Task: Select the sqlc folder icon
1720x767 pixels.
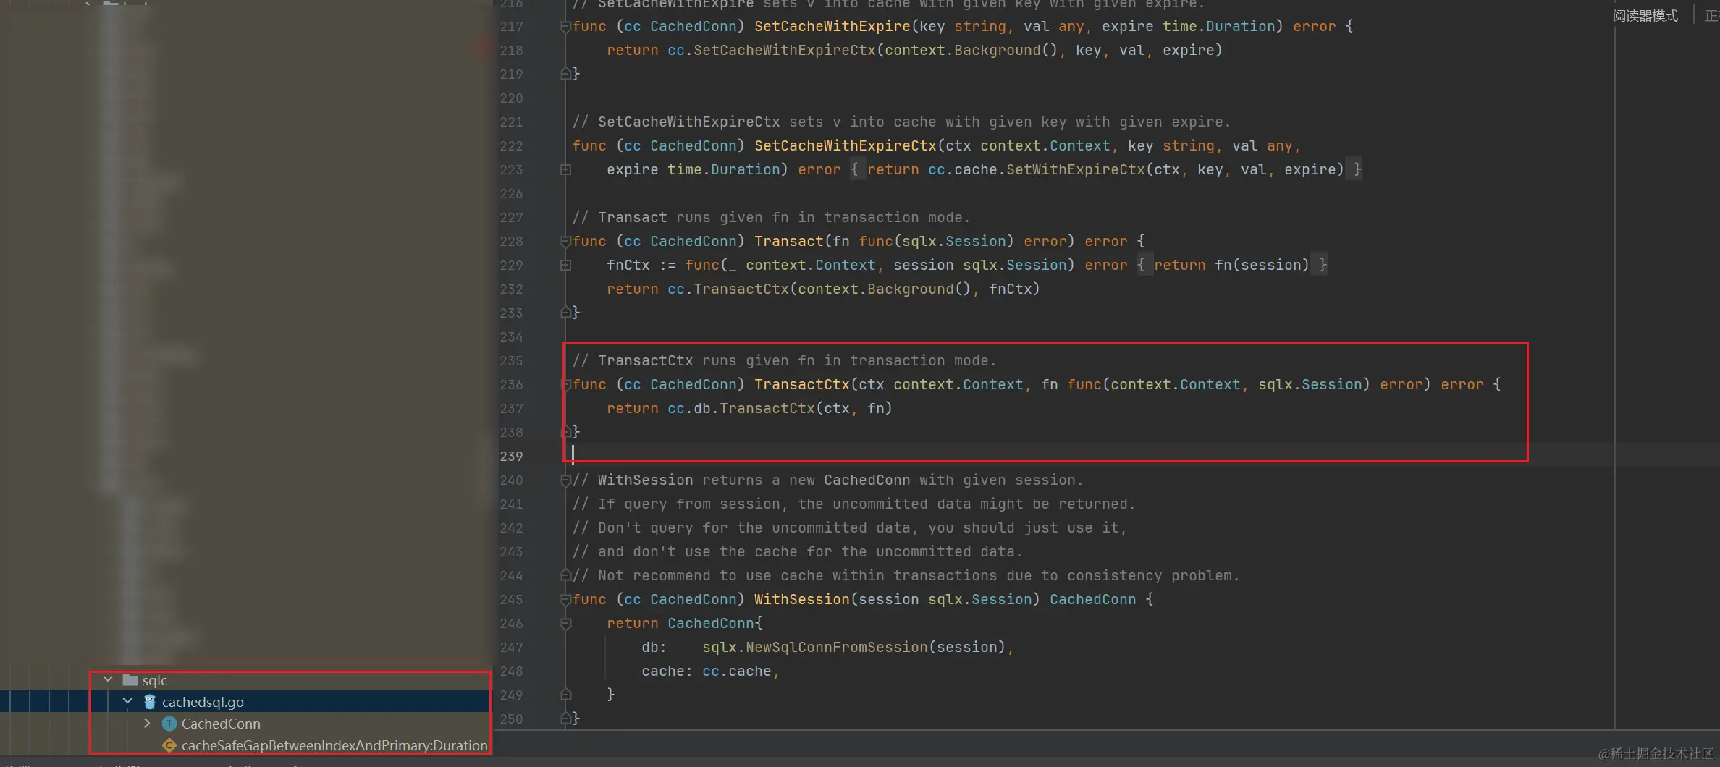Action: coord(130,679)
